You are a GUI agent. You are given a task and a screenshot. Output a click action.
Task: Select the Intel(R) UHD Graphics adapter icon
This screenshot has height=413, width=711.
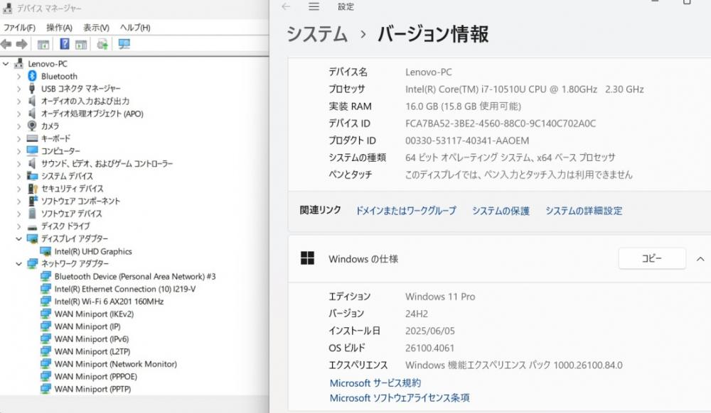[46, 251]
